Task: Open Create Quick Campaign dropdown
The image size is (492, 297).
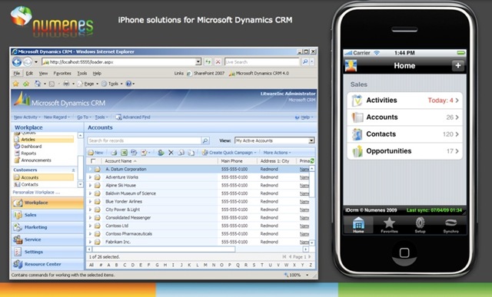Action: (x=229, y=153)
